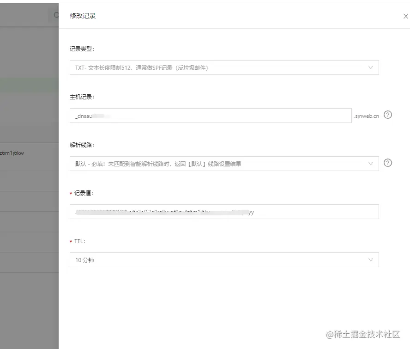The width and height of the screenshot is (410, 349).
Task: Click the 主机记录 label
Action: coord(82,97)
